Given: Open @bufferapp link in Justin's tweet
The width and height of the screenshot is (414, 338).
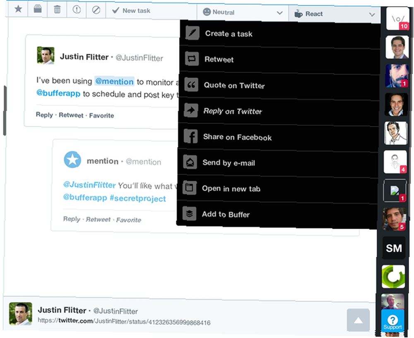Looking at the screenshot, I should 58,93.
